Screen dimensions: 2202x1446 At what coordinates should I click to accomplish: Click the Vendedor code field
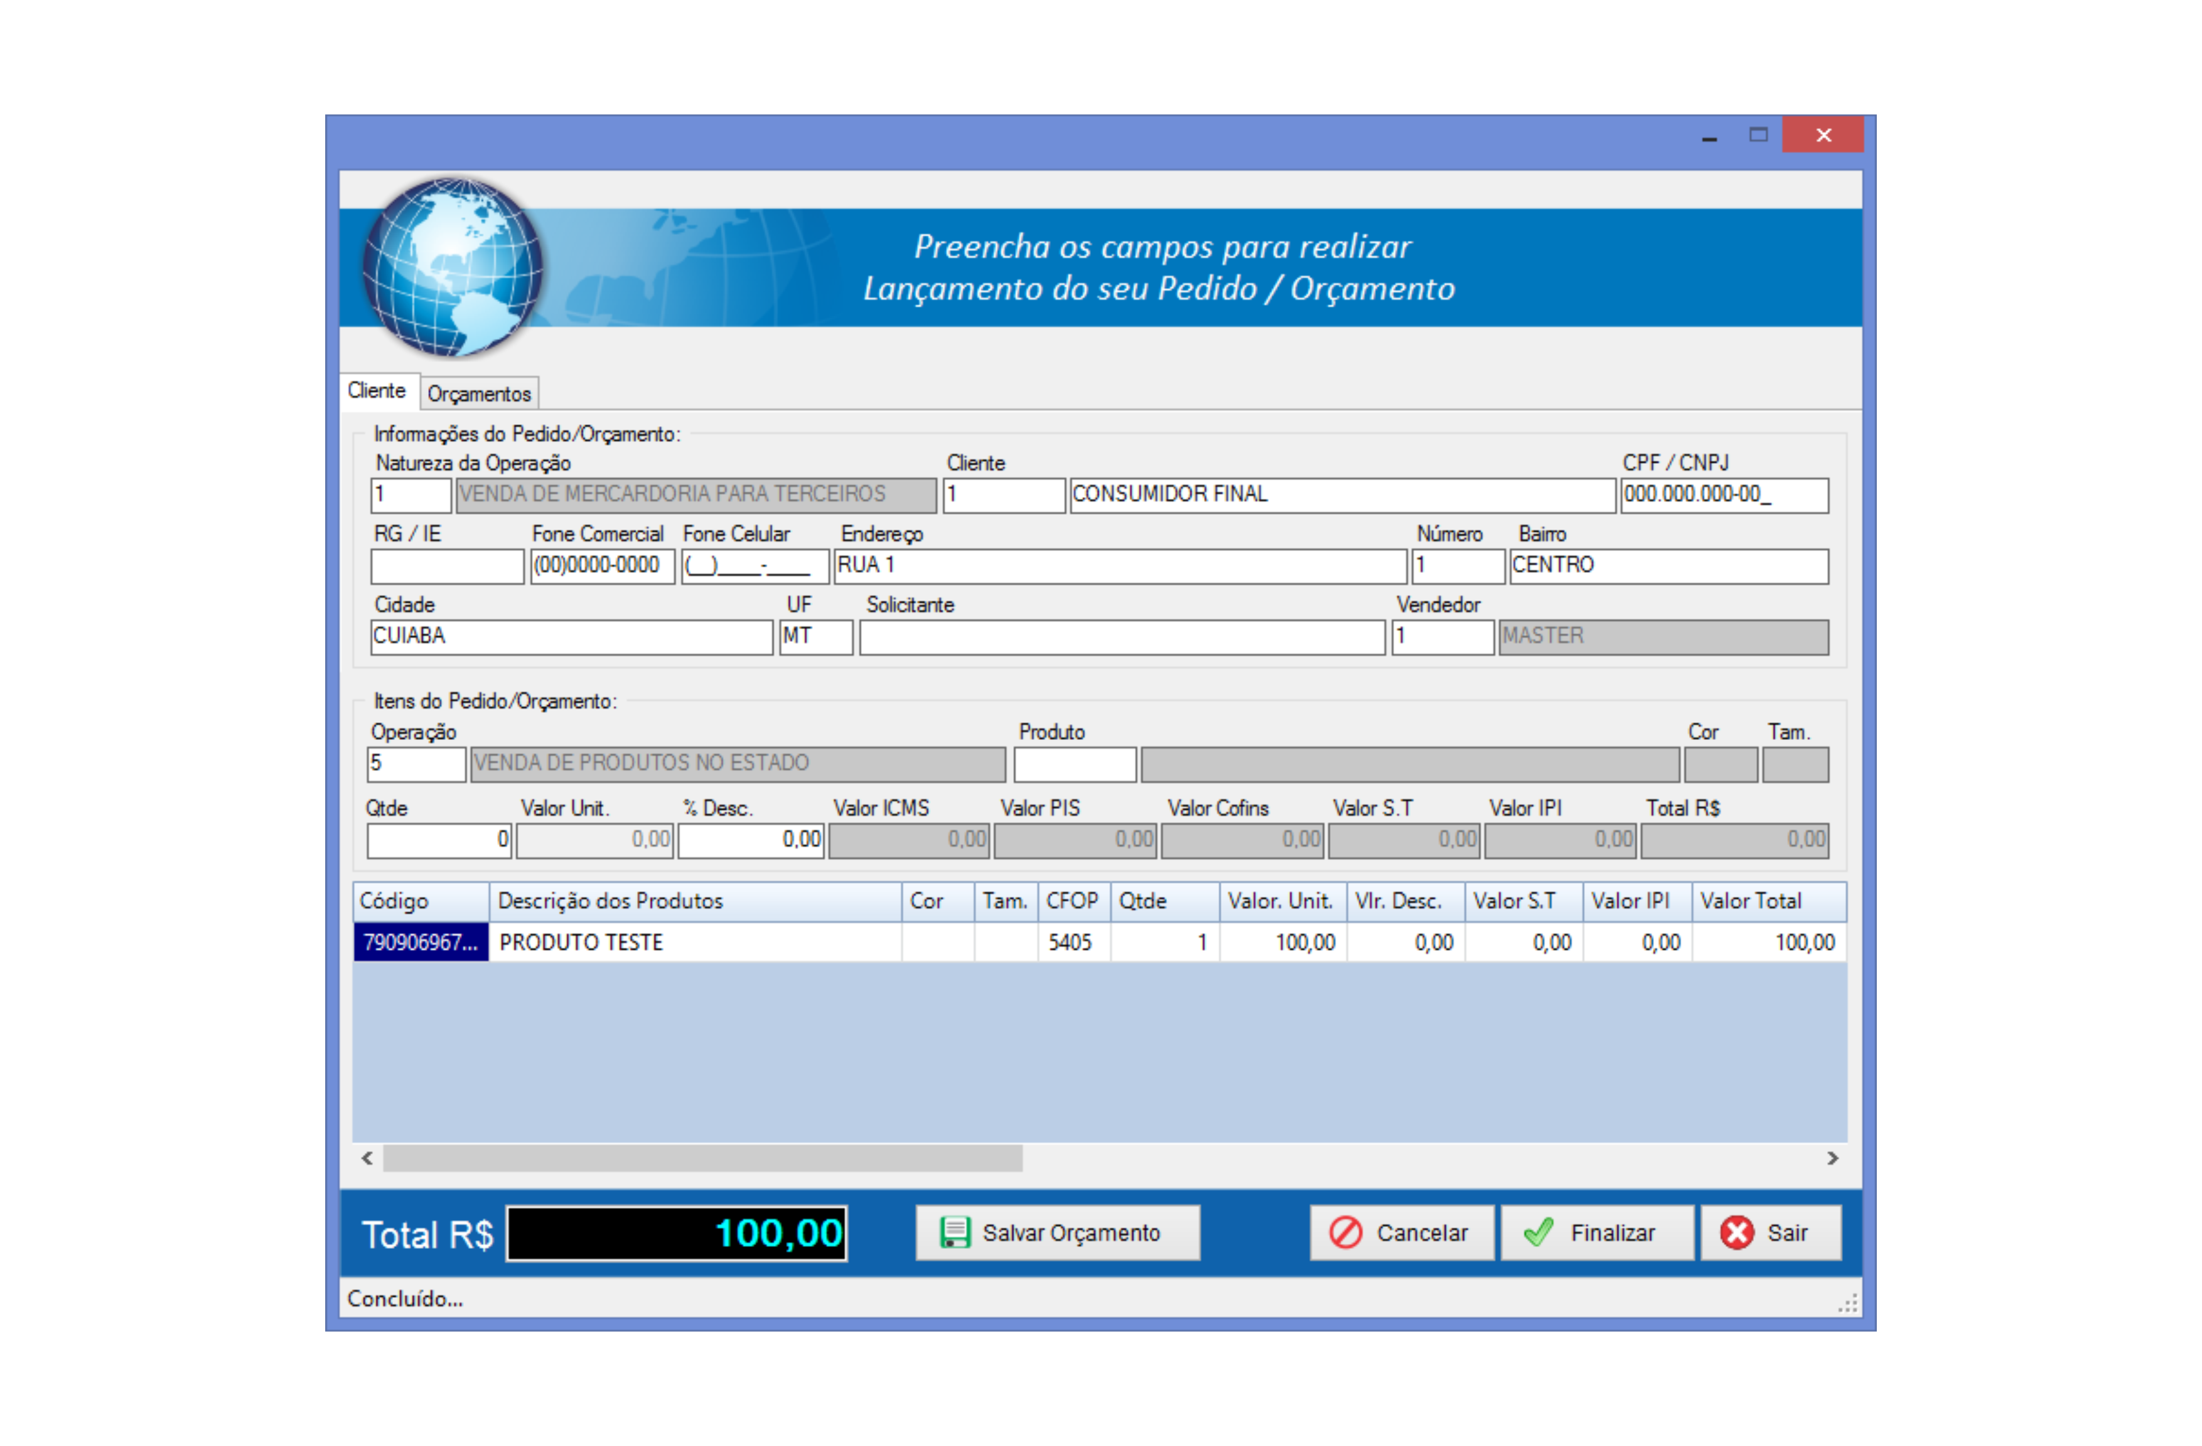pyautogui.click(x=1443, y=638)
